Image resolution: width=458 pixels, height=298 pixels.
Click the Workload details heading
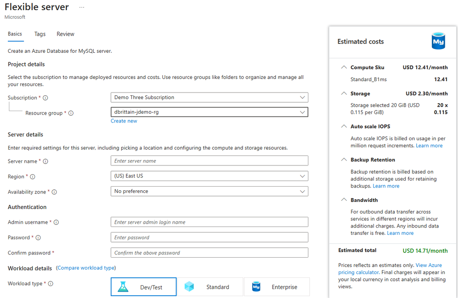pos(30,268)
